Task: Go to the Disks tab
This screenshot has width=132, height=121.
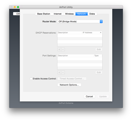Action: coord(92,14)
